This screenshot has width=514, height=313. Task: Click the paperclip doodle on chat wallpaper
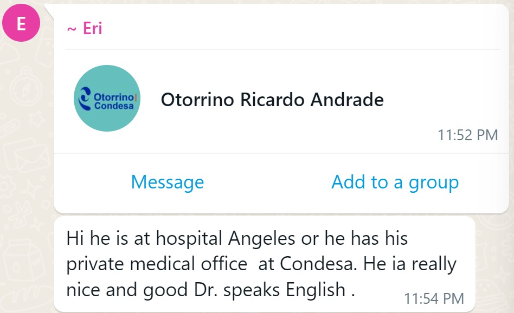(9, 128)
